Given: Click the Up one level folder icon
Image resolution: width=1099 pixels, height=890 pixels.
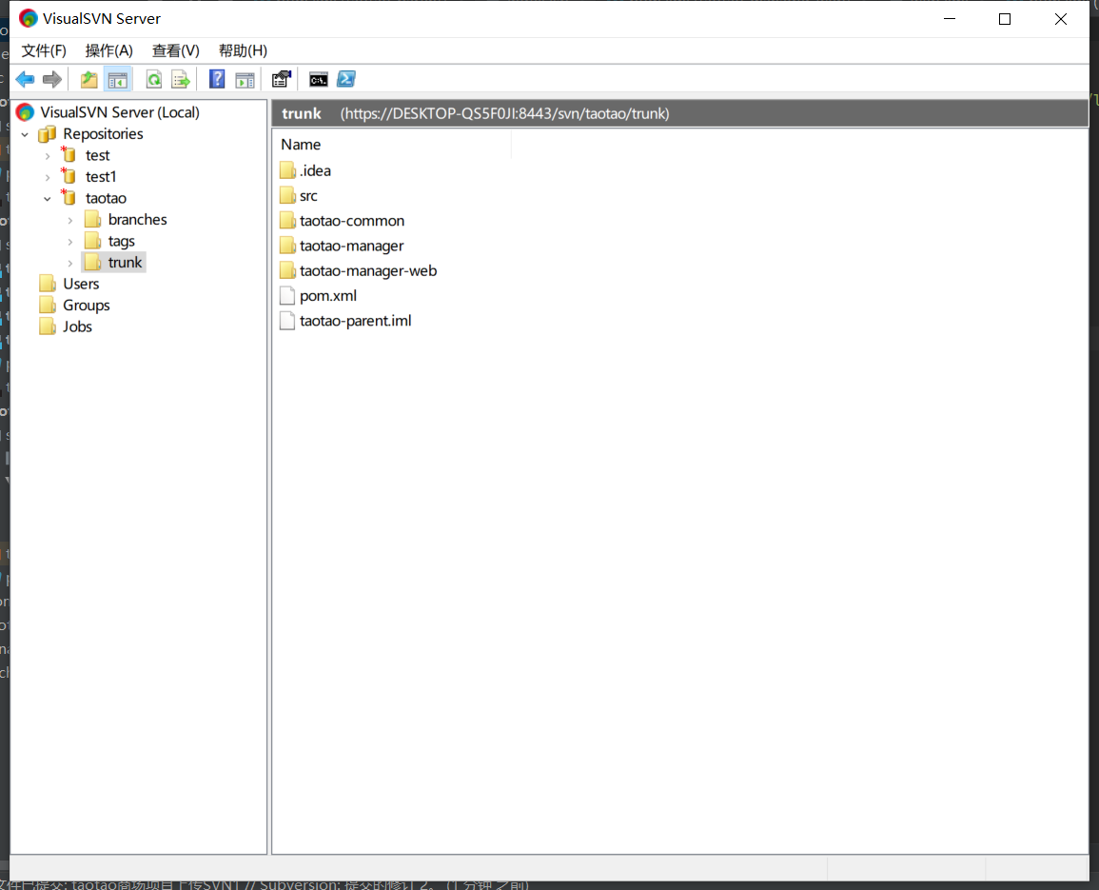Looking at the screenshot, I should pyautogui.click(x=89, y=79).
